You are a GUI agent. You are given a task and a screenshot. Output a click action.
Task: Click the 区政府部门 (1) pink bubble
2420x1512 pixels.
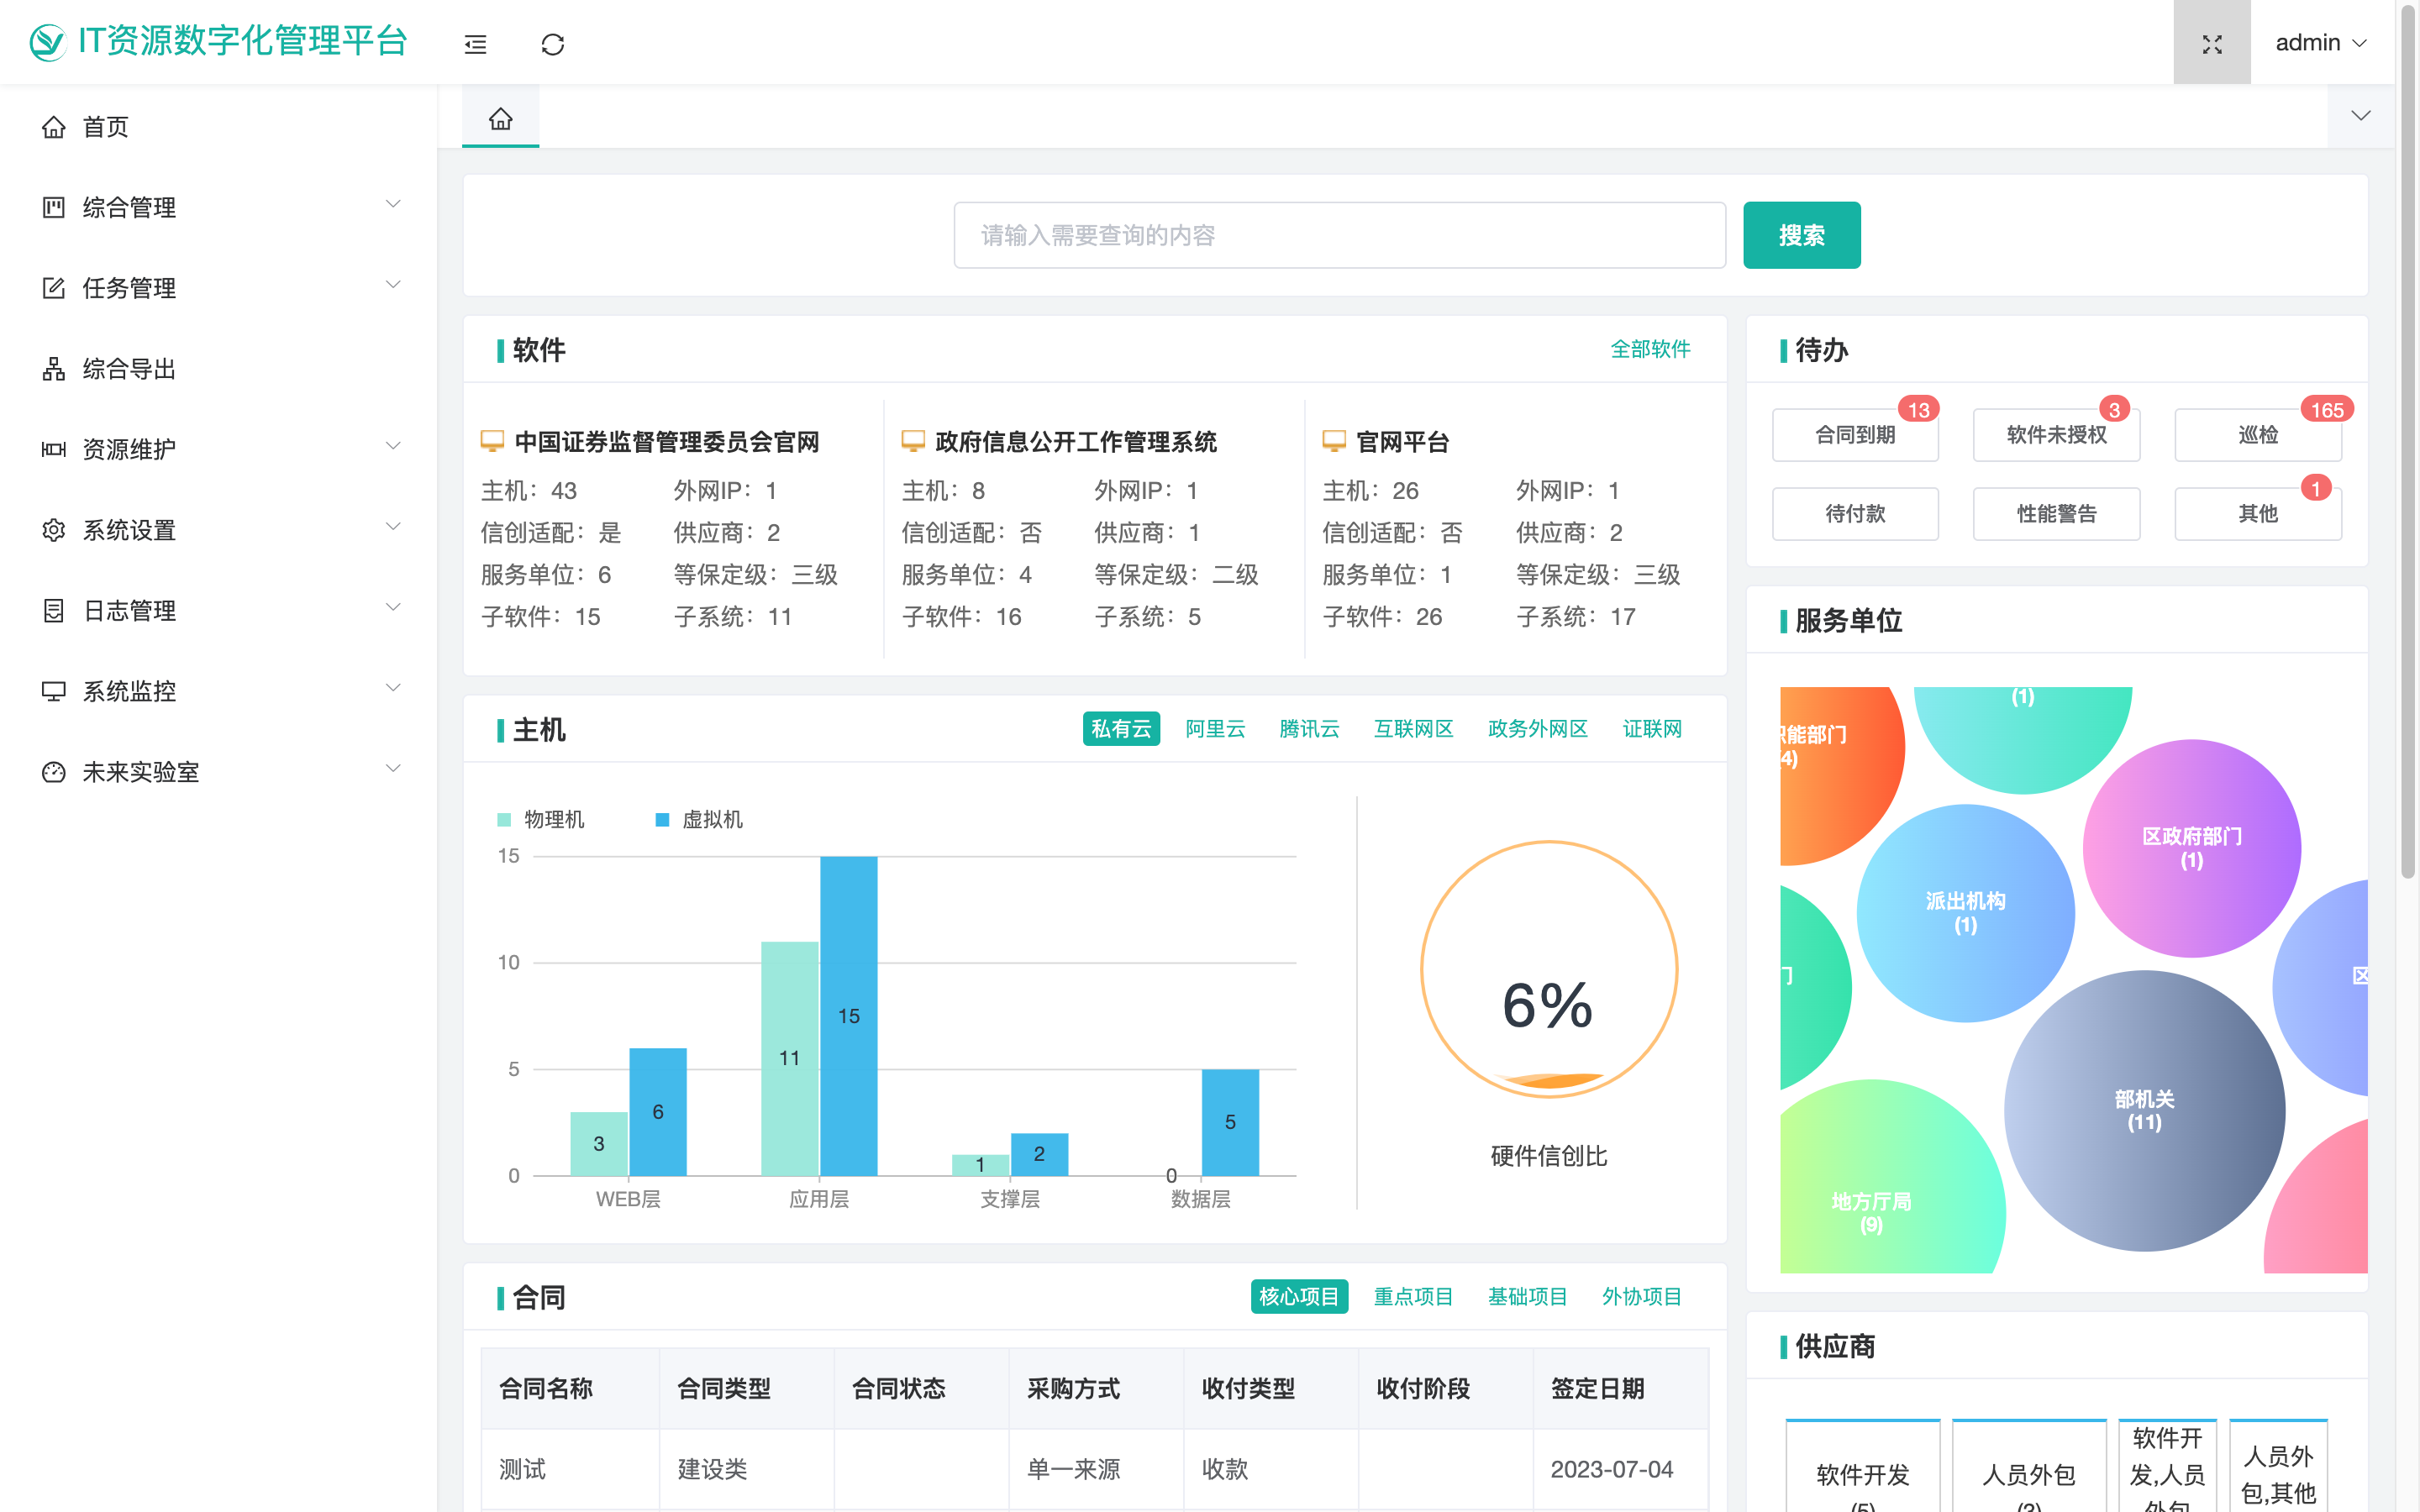point(2191,848)
